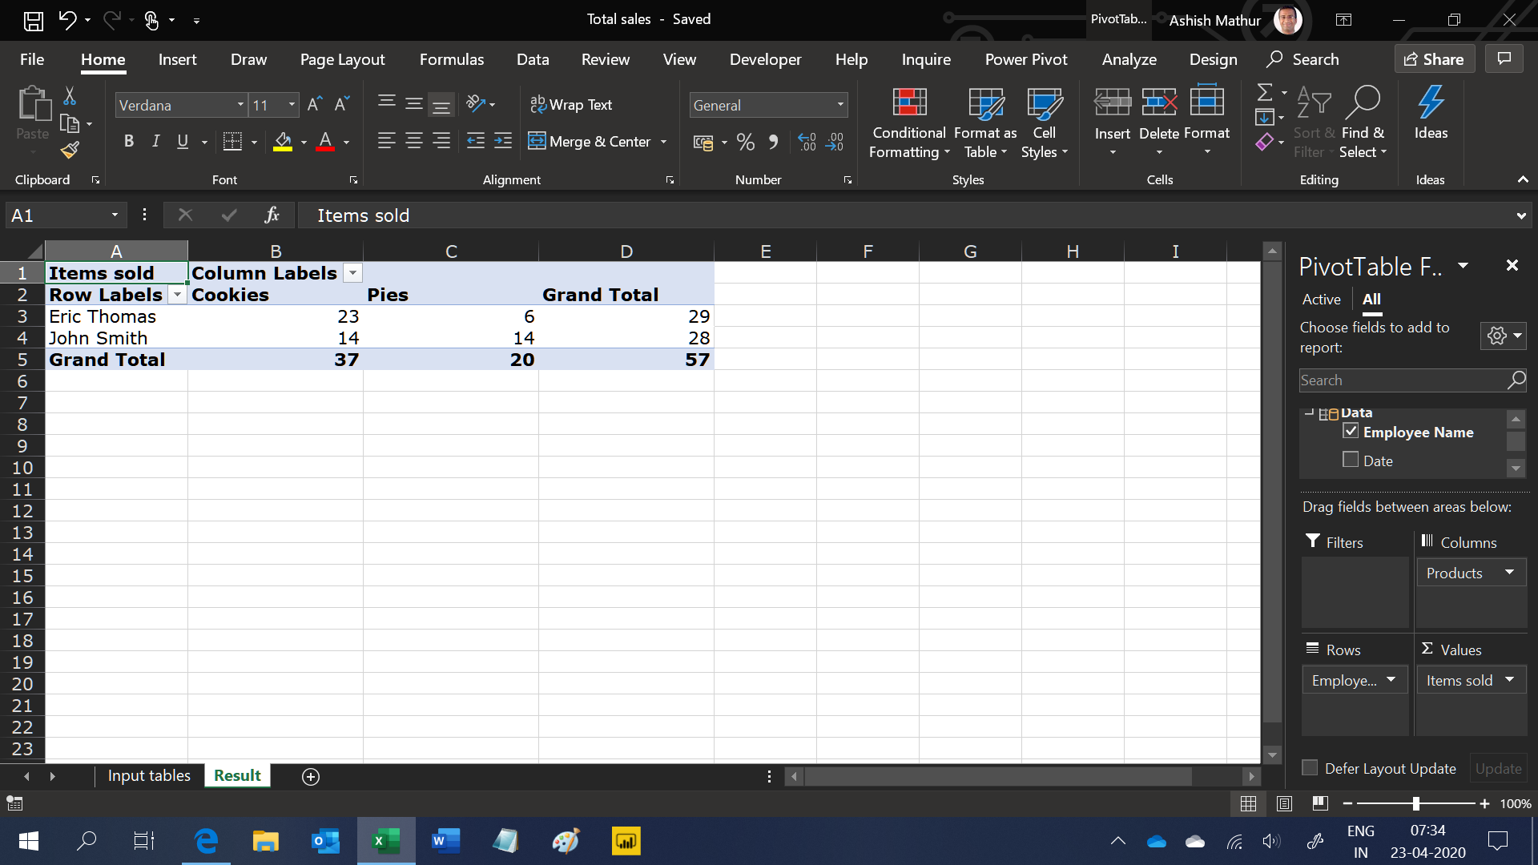The image size is (1538, 865).
Task: Open the Row Labels filter dropdown
Action: click(176, 296)
